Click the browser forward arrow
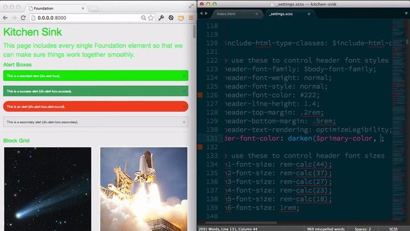 (x=14, y=18)
